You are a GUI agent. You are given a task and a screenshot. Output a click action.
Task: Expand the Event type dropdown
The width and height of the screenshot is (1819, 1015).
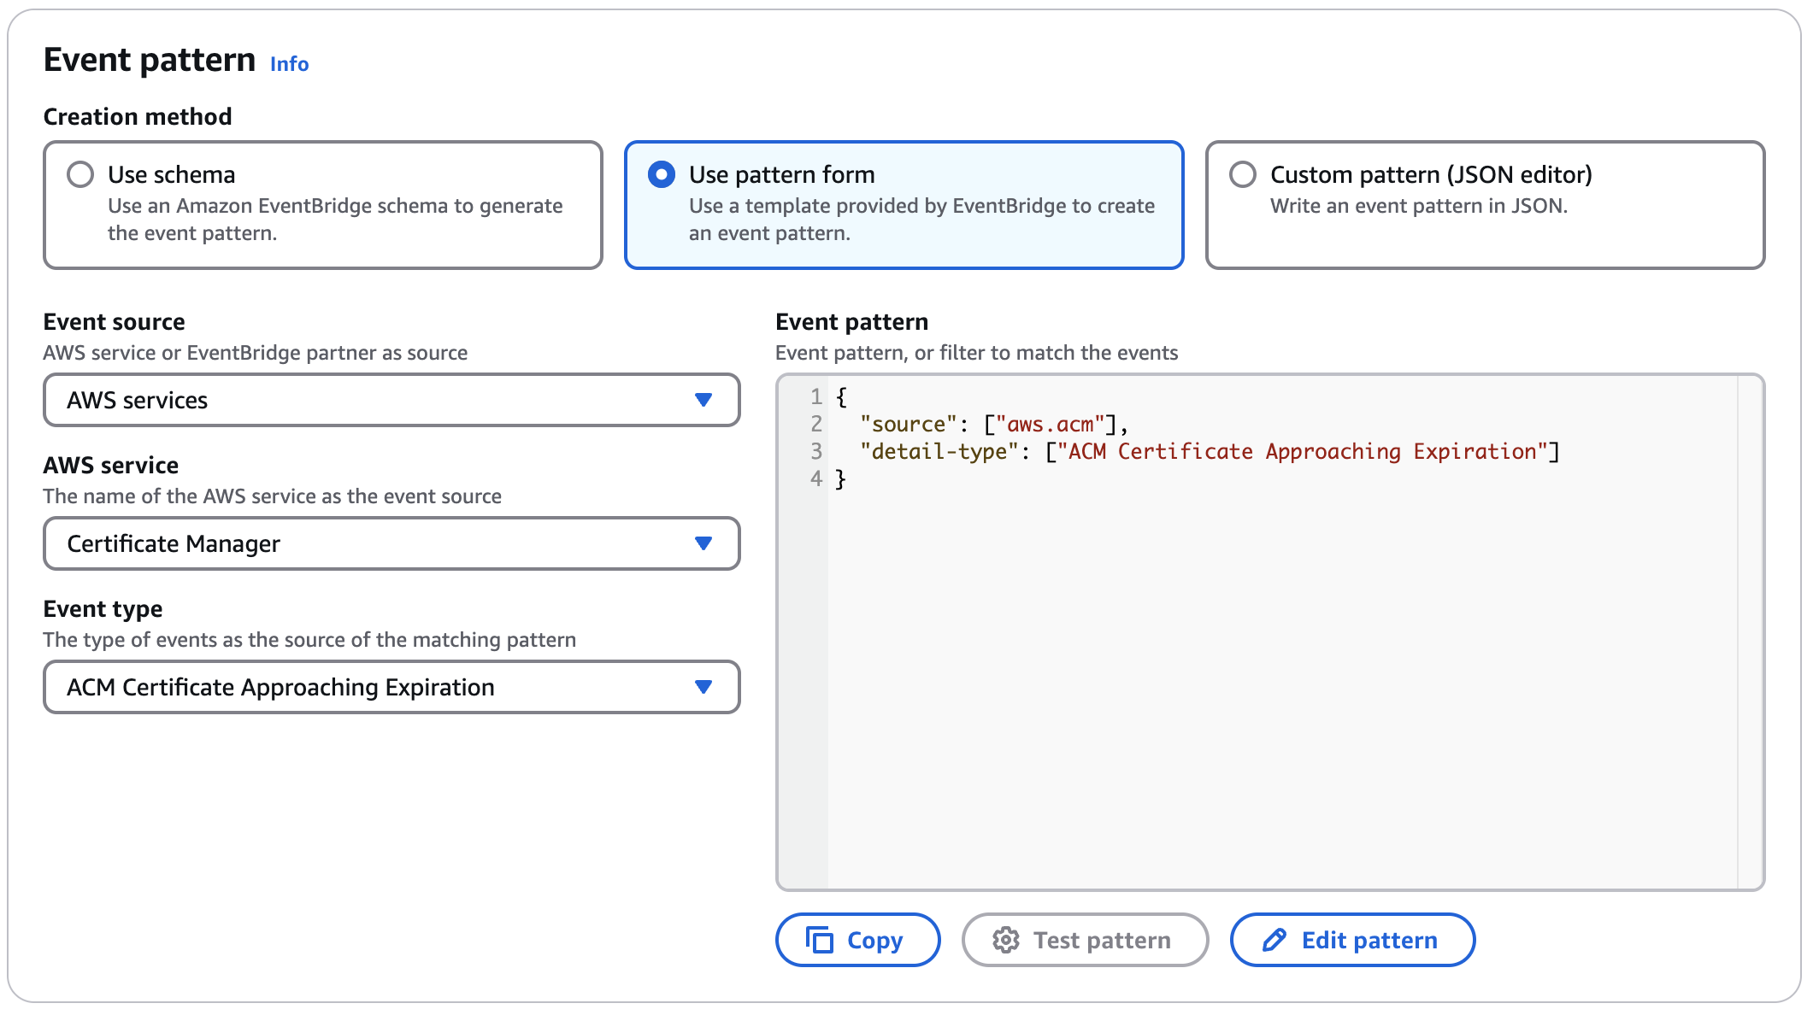pos(391,687)
